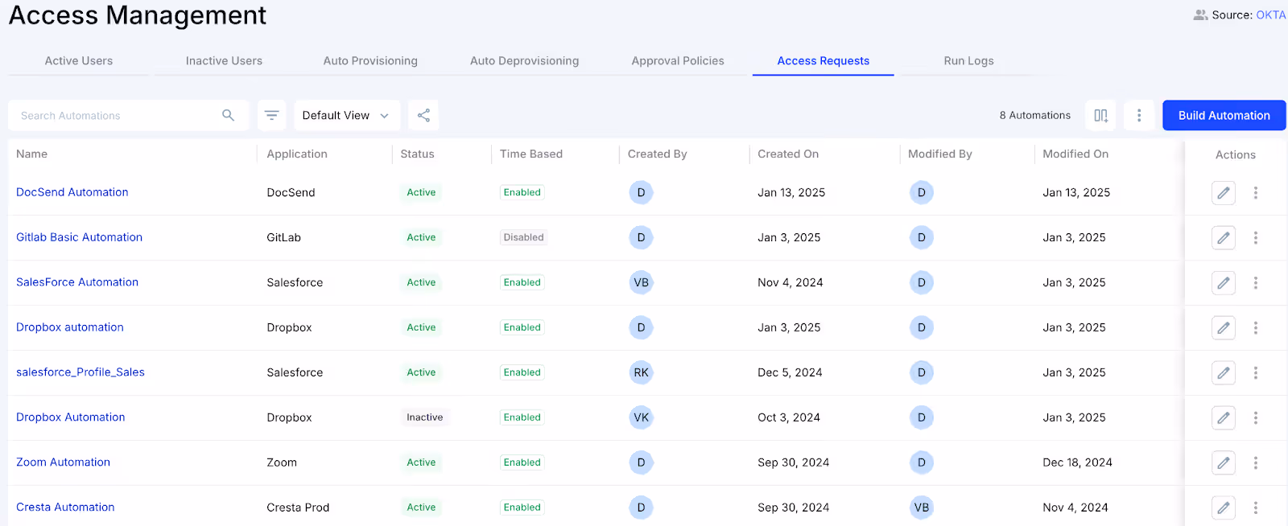Open the Gitlab Basic Automation link

point(79,237)
